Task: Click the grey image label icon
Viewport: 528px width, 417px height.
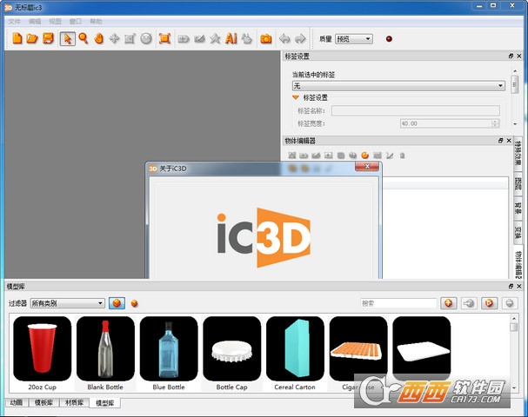Action: point(200,39)
